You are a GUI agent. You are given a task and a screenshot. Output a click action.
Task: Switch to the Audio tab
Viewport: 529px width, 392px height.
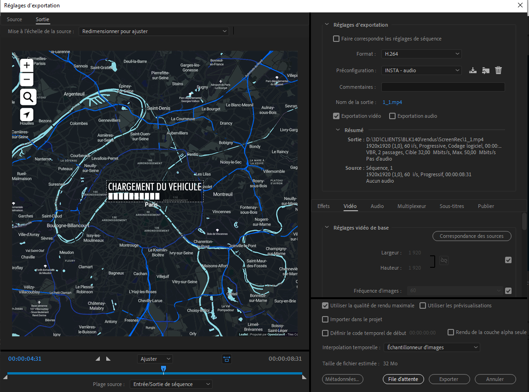point(377,206)
